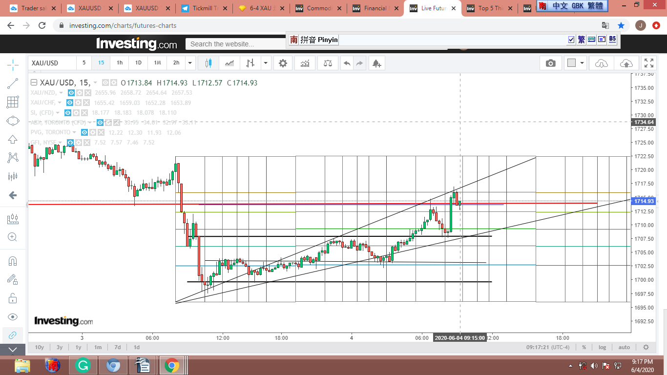Toggle visibility of SI (CFD) series

click(68, 112)
